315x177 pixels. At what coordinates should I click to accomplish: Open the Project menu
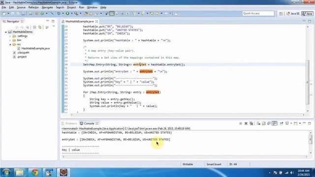point(71,7)
